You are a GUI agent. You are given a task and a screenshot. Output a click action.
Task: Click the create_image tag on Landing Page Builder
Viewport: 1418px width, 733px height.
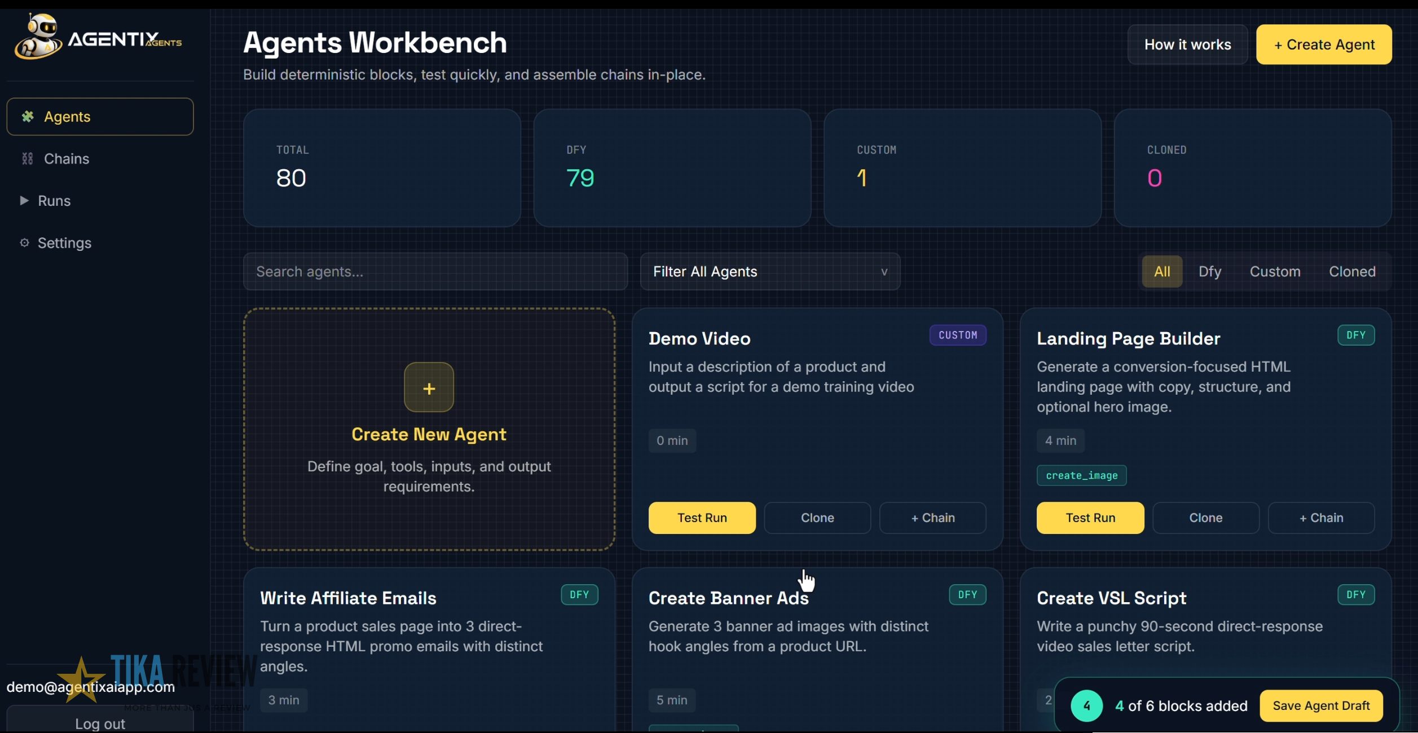tap(1081, 475)
